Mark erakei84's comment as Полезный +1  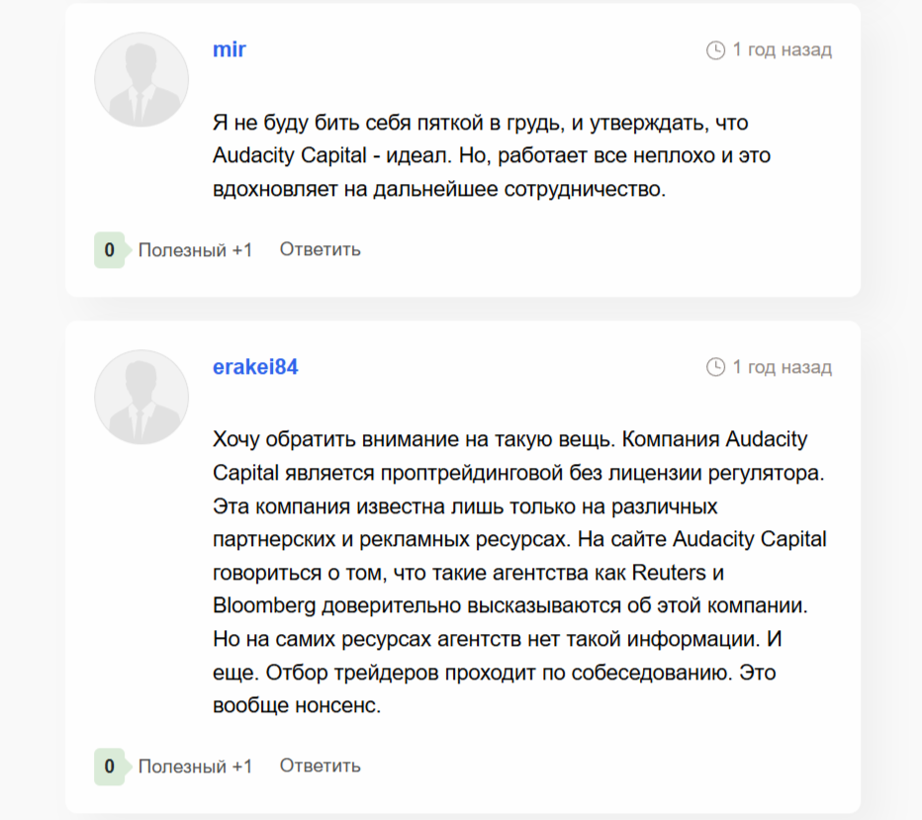coord(195,767)
